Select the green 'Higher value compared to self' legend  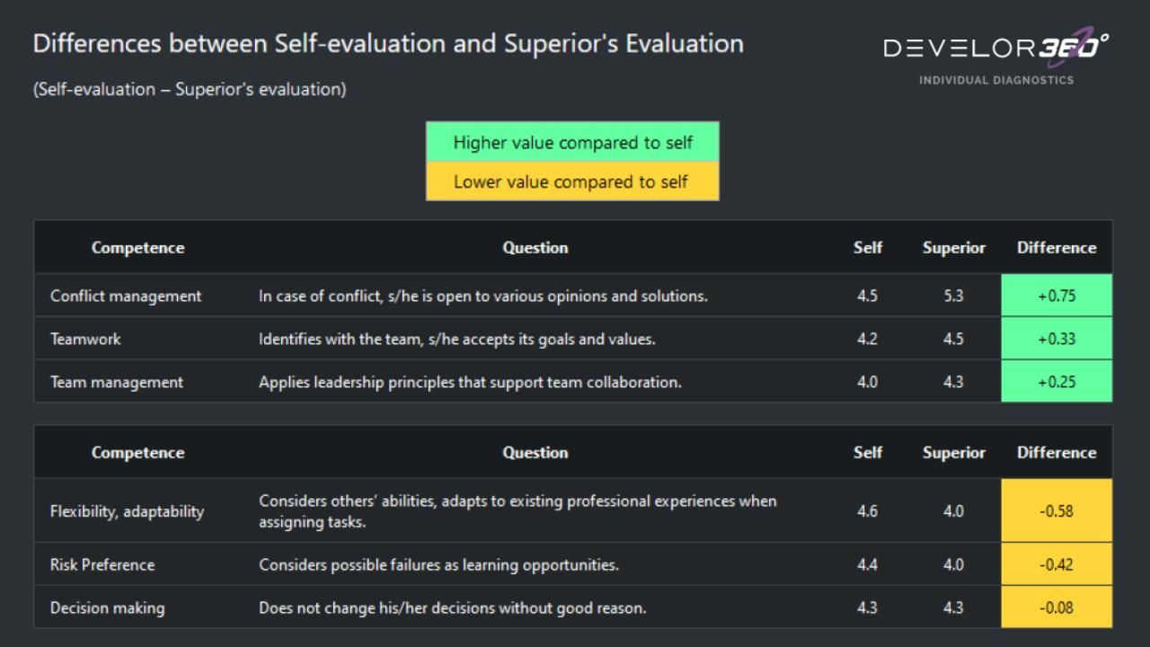tap(572, 142)
